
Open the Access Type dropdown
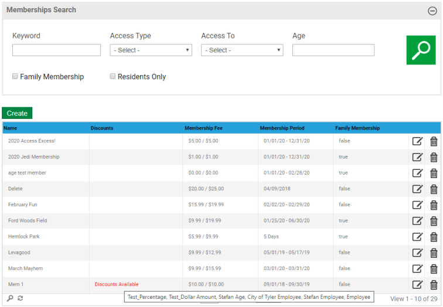151,50
